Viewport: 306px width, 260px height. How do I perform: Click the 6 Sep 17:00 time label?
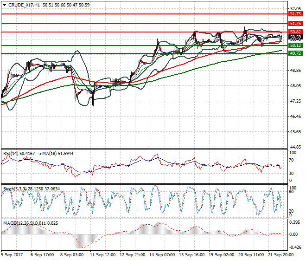42,255
